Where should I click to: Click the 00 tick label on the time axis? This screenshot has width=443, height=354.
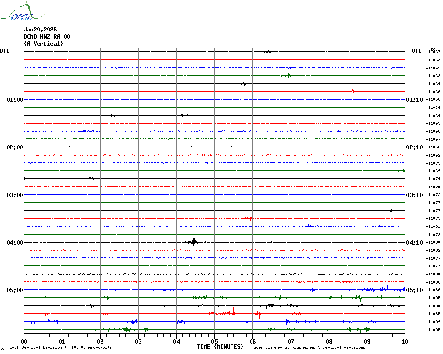pos(24,341)
